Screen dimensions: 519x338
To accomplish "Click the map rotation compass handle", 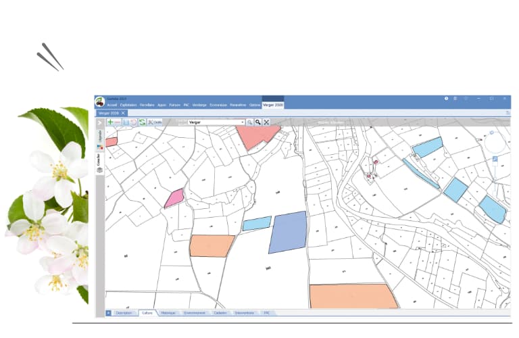I will point(491,132).
